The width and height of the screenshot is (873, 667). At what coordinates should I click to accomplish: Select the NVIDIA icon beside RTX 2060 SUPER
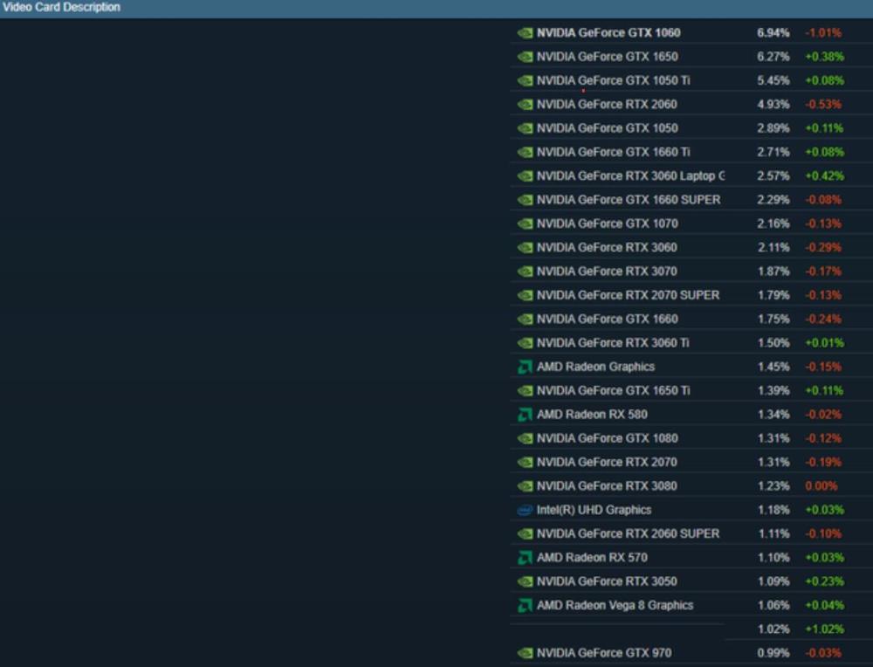click(x=525, y=534)
